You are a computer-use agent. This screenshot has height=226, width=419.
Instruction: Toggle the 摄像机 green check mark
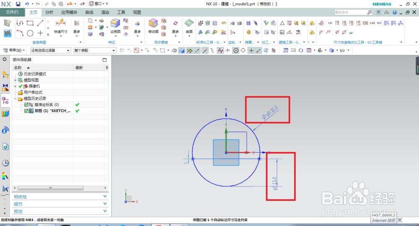[21, 86]
